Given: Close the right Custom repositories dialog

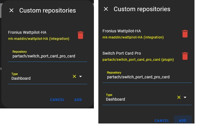Looking at the screenshot, I should (x=106, y=9).
